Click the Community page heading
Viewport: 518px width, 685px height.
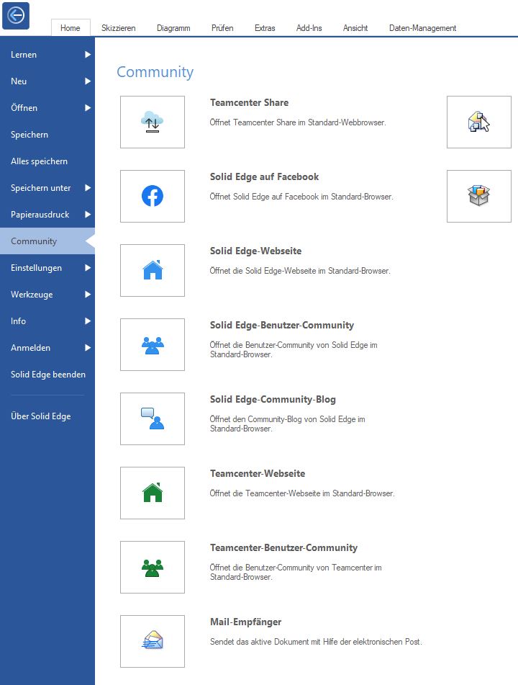coord(155,72)
